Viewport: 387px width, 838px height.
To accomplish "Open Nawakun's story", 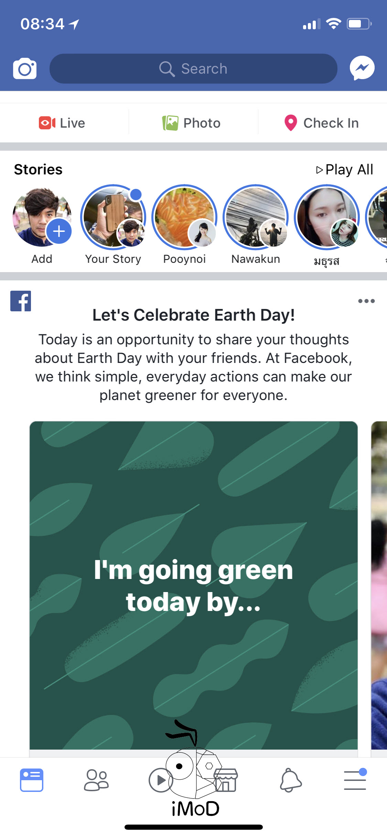I will [256, 217].
